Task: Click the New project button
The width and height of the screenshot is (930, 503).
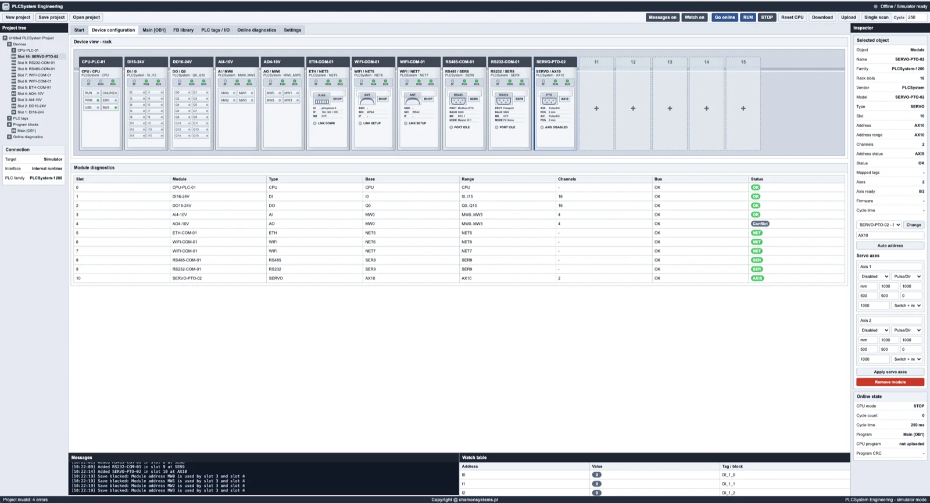Action: (x=18, y=17)
